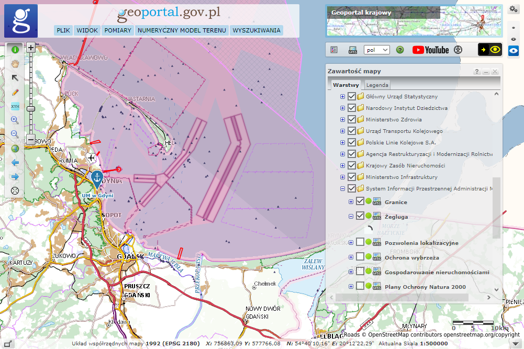Screen dimensions: 524x349
Task: Check Plany Ochrony Natura 2000 layer
Action: tap(360, 286)
